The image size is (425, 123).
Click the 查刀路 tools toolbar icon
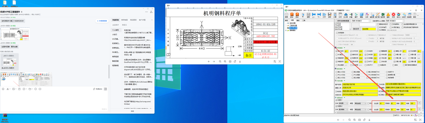[x=377, y=15]
